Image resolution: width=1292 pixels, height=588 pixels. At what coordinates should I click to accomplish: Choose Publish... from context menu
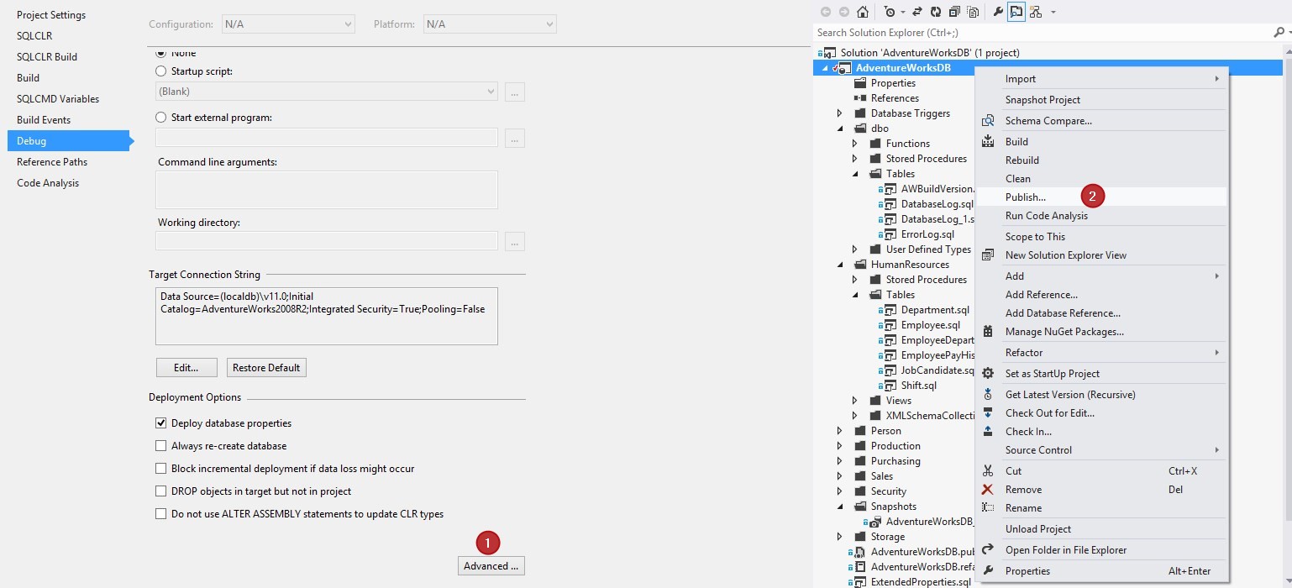[x=1100, y=197]
